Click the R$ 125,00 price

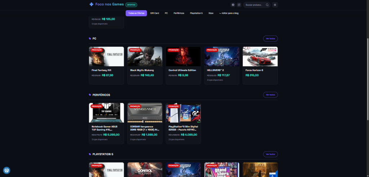click(x=108, y=19)
